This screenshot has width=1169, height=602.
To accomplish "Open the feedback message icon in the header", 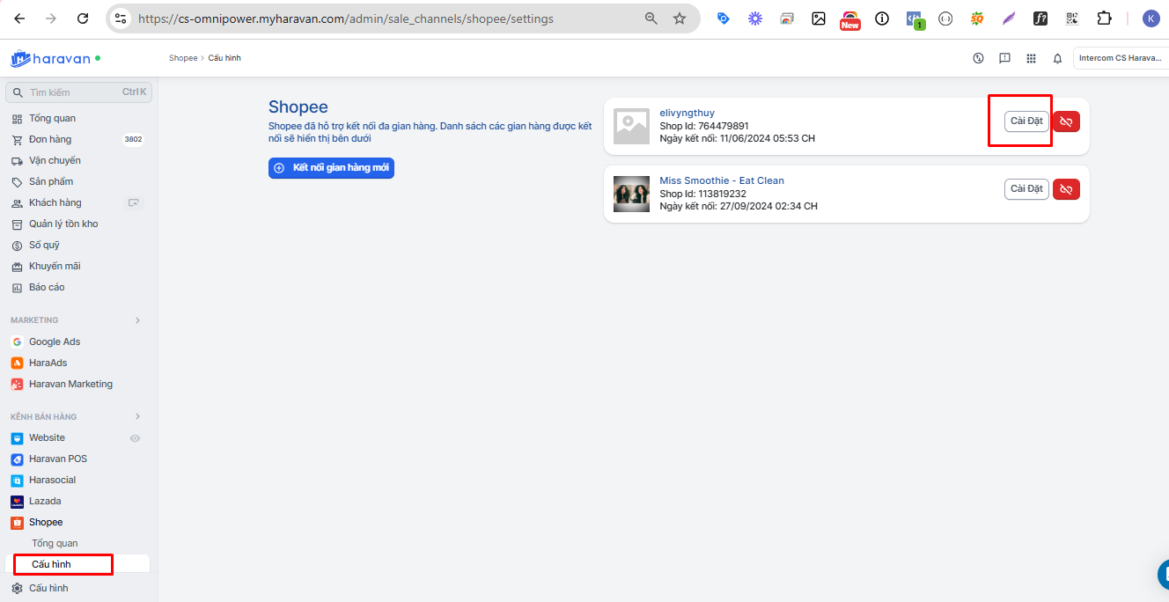I will (x=1004, y=58).
